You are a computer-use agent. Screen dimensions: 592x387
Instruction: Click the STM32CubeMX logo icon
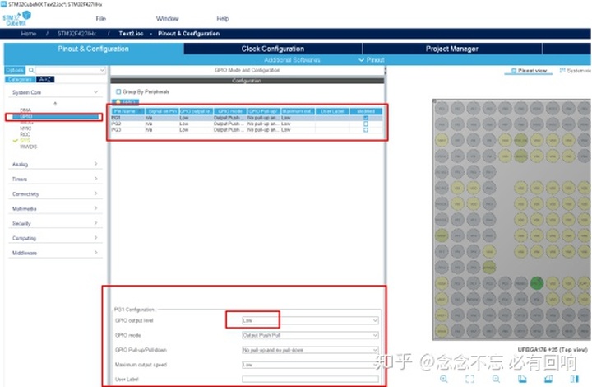coord(17,18)
